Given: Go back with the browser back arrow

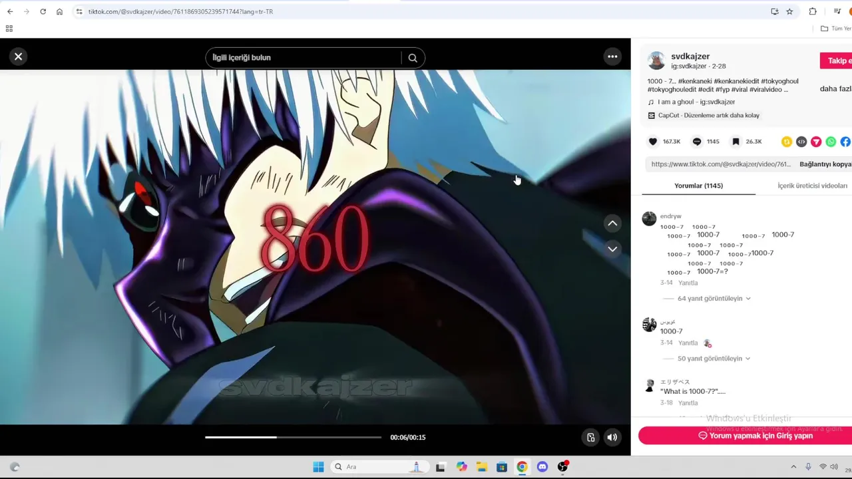Looking at the screenshot, I should tap(10, 11).
